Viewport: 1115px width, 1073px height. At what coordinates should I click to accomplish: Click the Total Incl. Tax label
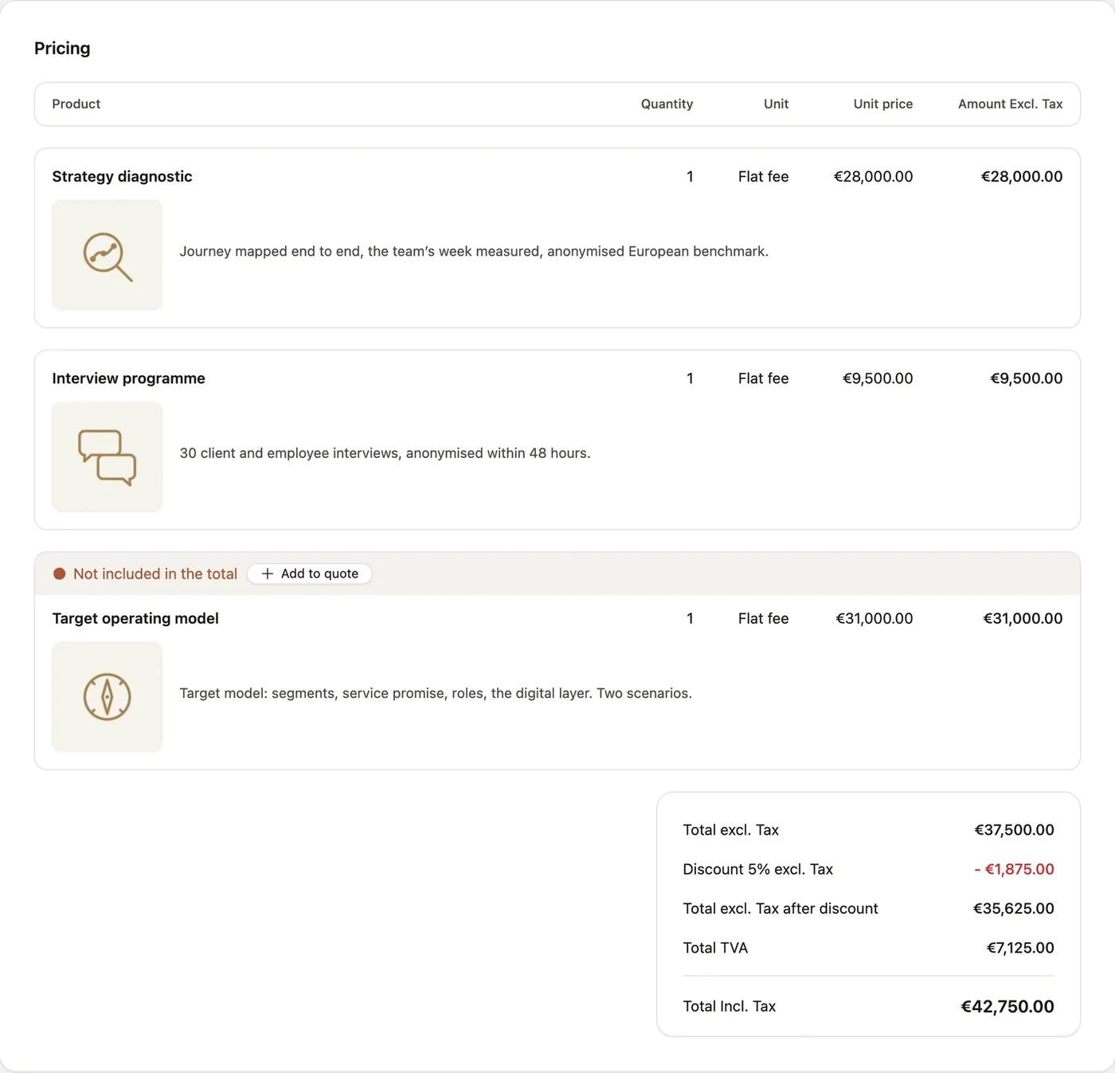pos(730,1007)
